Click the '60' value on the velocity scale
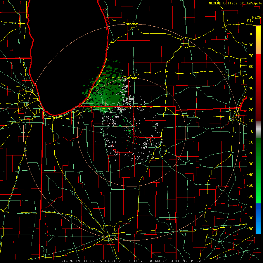 [251, 66]
